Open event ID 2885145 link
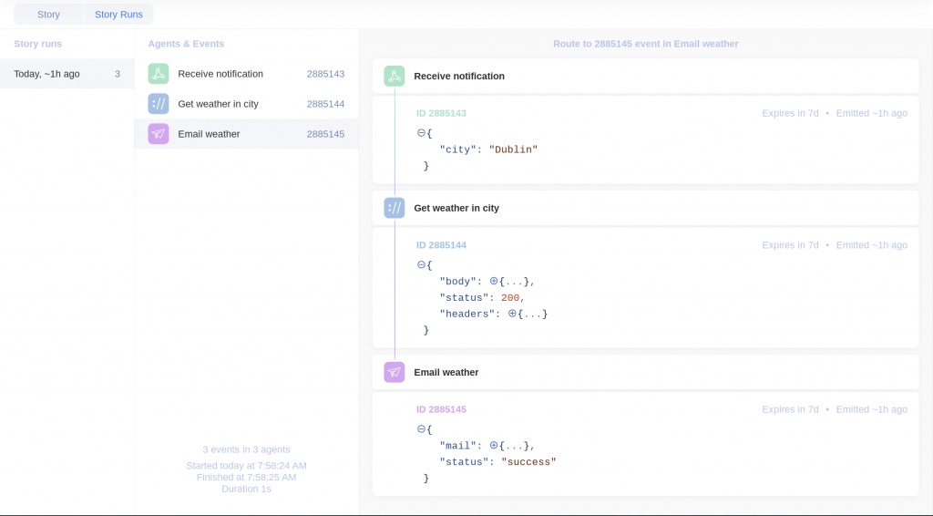Image resolution: width=933 pixels, height=516 pixels. point(441,409)
